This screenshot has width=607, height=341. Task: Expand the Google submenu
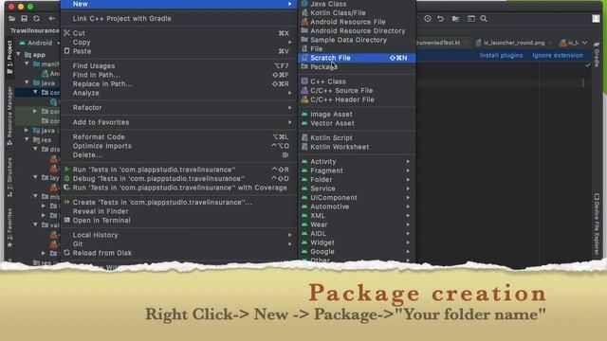pos(357,252)
